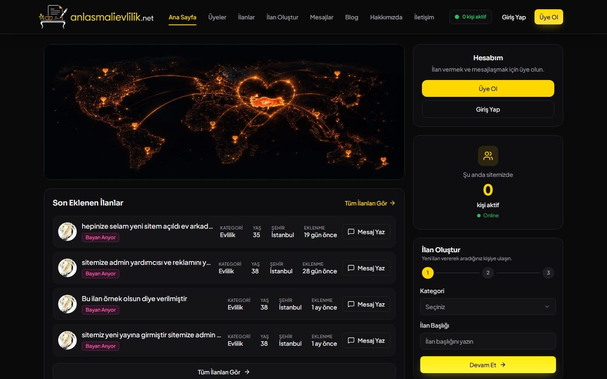Screen dimensions: 607x379
Task: Click Mesaj Yaz for 'Bu ilan örnek olsun' listing
Action: (366, 304)
